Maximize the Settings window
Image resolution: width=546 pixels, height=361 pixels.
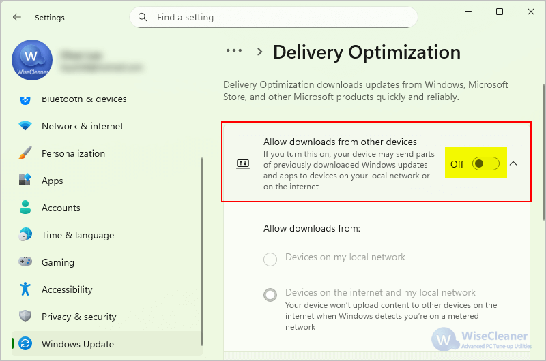(500, 12)
